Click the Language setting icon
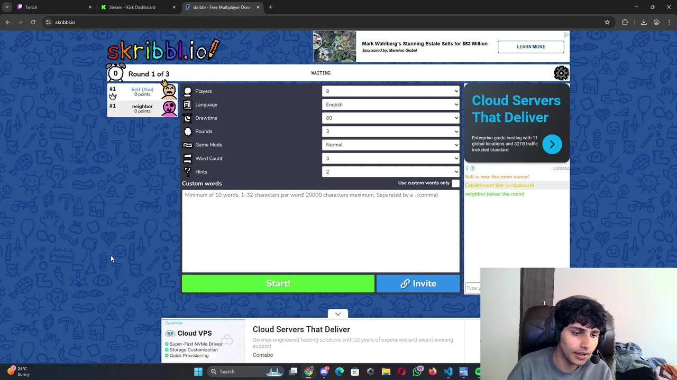The image size is (677, 380). pyautogui.click(x=187, y=104)
